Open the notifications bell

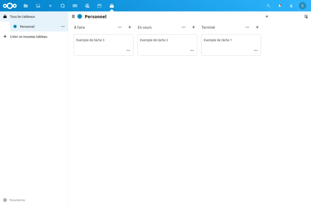click(280, 6)
